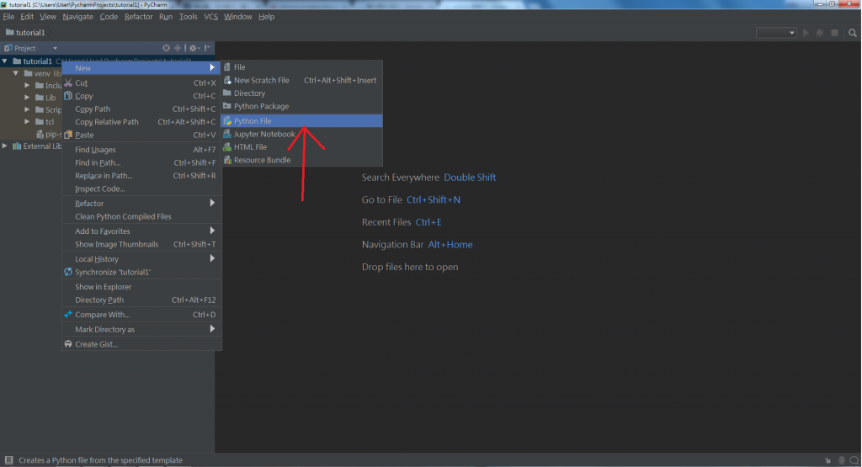
Task: Open the run configuration dropdown
Action: click(776, 33)
